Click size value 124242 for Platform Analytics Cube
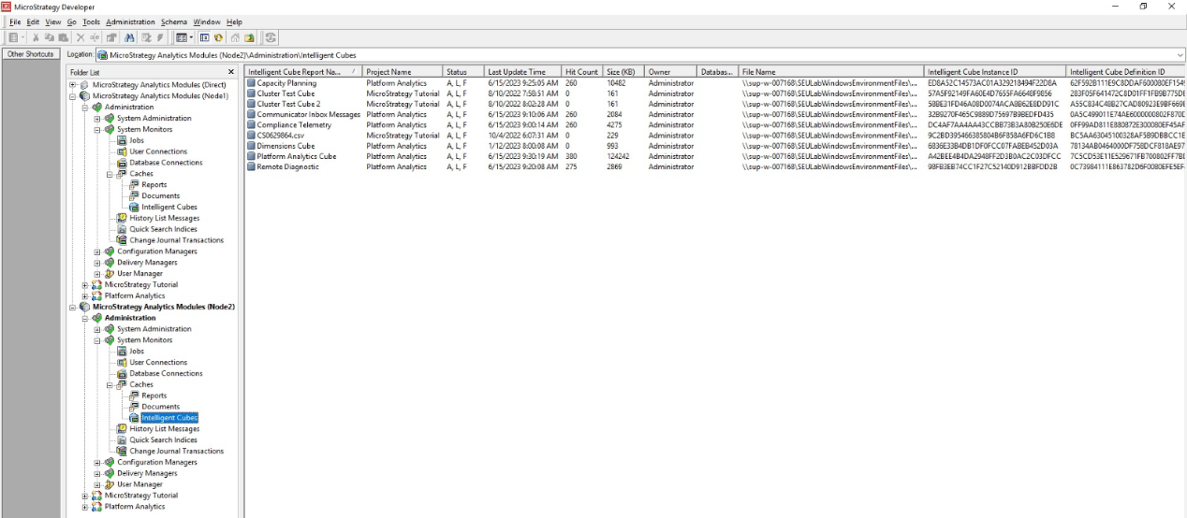The height and width of the screenshot is (518, 1187). pos(617,156)
